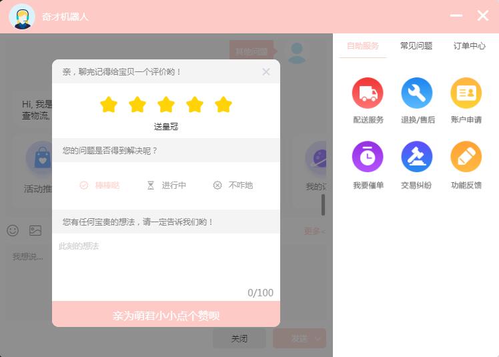Open the 功能反馈 pencil icon
The width and height of the screenshot is (499, 357).
point(466,157)
